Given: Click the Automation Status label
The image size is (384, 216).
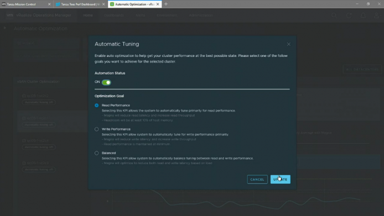Looking at the screenshot, I should (x=110, y=73).
